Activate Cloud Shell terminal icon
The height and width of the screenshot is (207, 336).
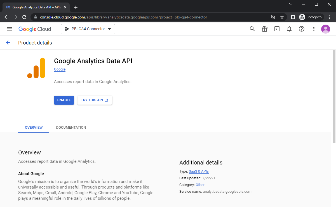[277, 29]
